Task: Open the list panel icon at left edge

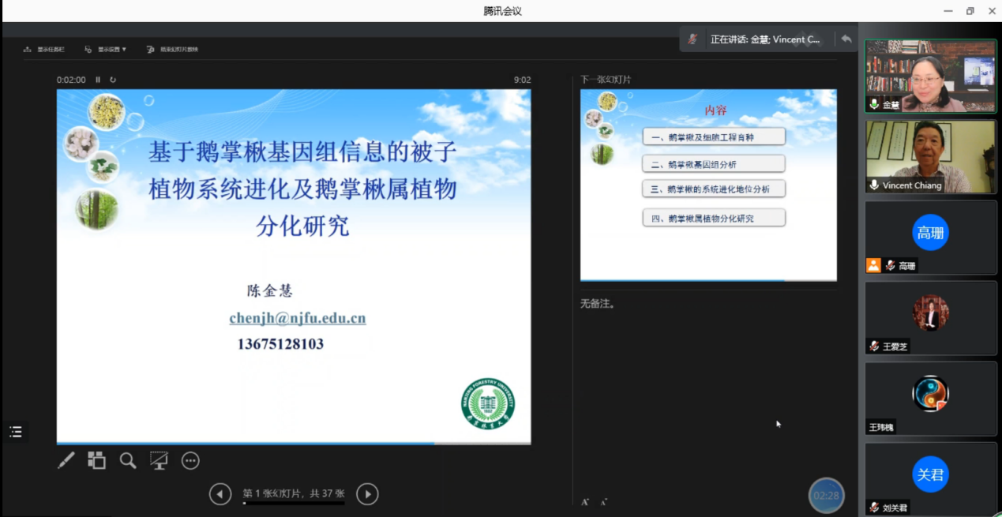Action: (x=16, y=432)
